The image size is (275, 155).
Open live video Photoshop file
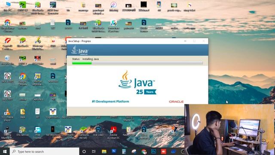(x=98, y=131)
